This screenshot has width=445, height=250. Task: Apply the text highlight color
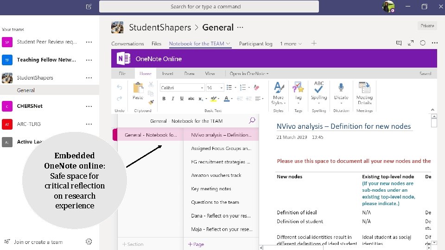tap(213, 99)
